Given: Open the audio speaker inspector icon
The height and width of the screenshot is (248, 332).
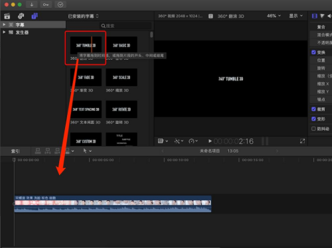Looking at the screenshot, I should click(329, 16).
